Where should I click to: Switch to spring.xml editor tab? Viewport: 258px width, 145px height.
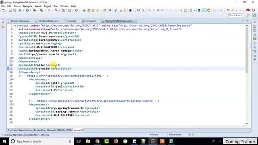89,21
